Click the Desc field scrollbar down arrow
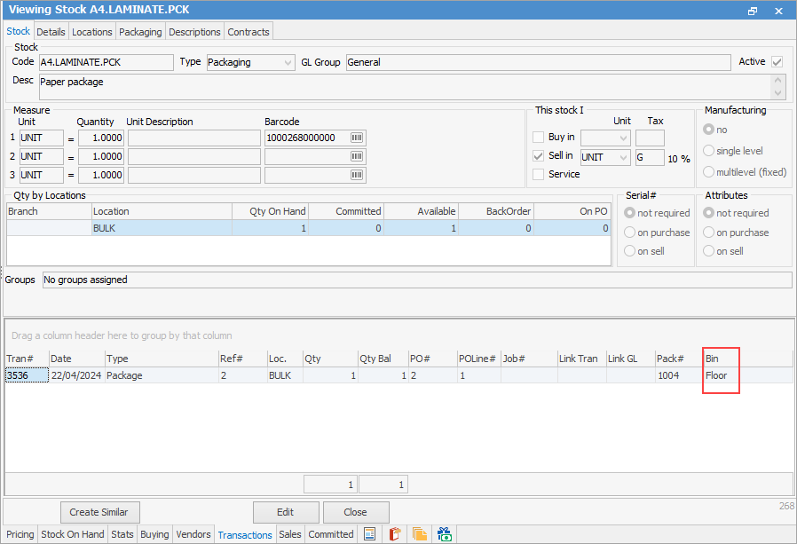Screen dimensions: 797x544 778,93
